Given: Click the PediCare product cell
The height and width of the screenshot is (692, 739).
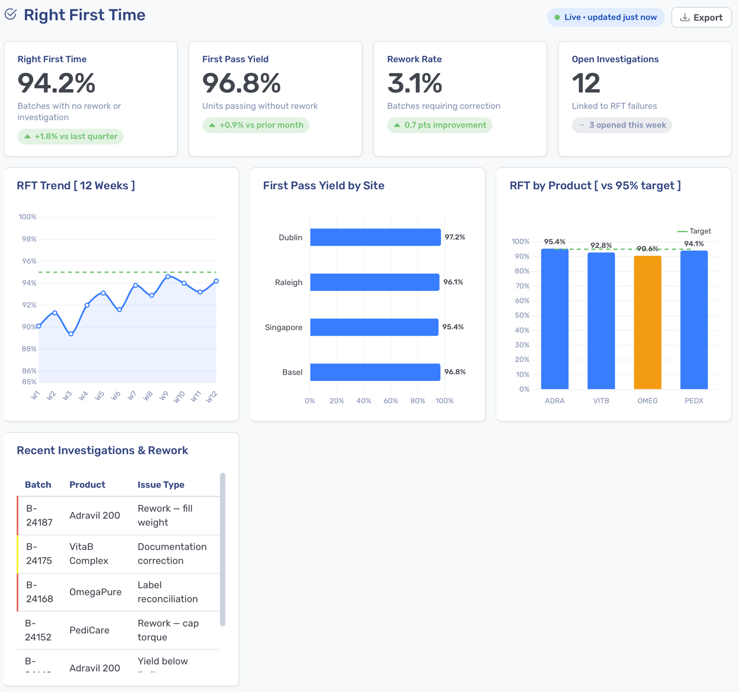Looking at the screenshot, I should 90,630.
